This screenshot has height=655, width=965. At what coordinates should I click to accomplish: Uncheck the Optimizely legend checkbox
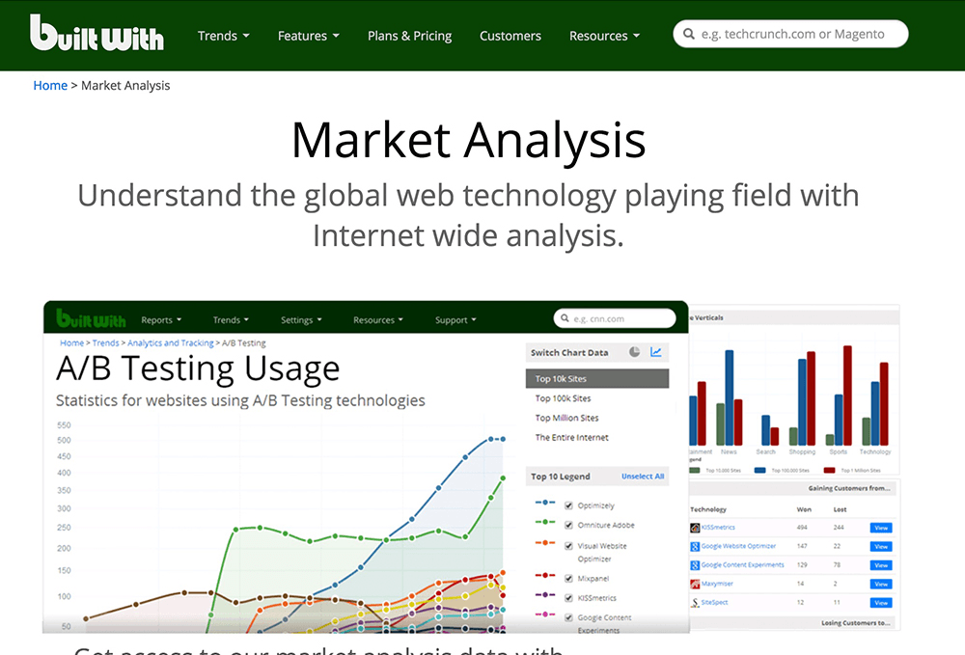[568, 505]
